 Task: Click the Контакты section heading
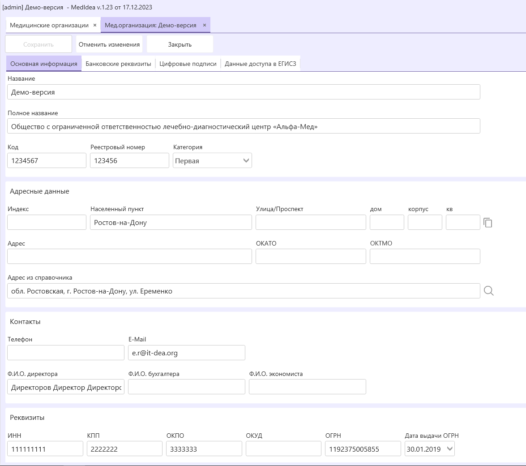25,322
